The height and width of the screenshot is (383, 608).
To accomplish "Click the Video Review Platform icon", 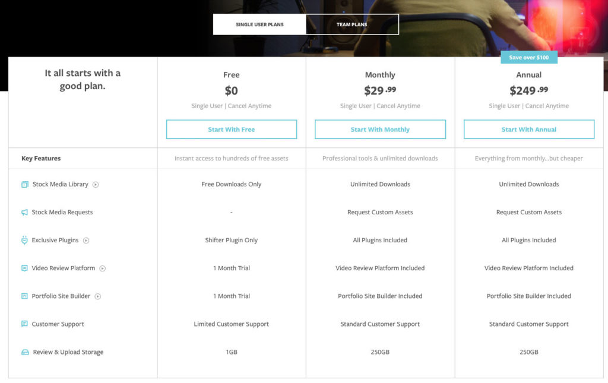I will (x=25, y=268).
